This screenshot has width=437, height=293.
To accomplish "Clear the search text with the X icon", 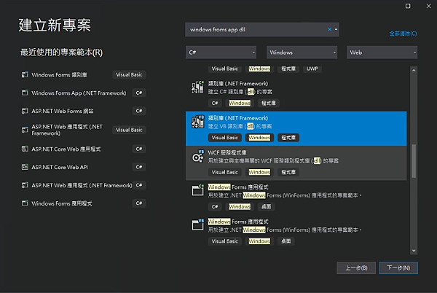I will click(329, 29).
